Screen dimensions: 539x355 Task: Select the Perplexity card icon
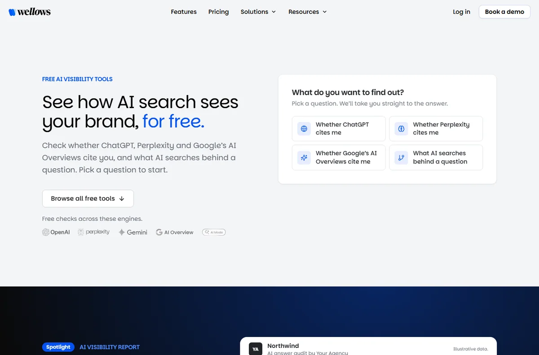pos(401,129)
